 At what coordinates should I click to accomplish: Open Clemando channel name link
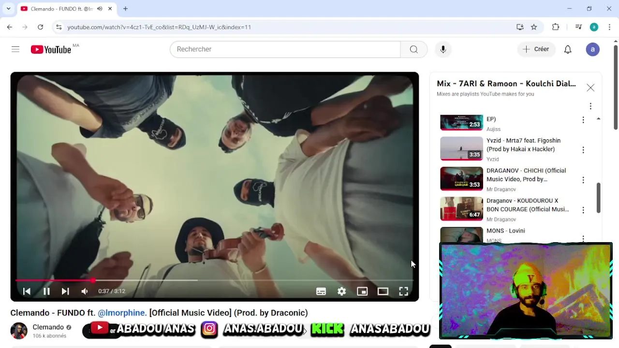(48, 327)
